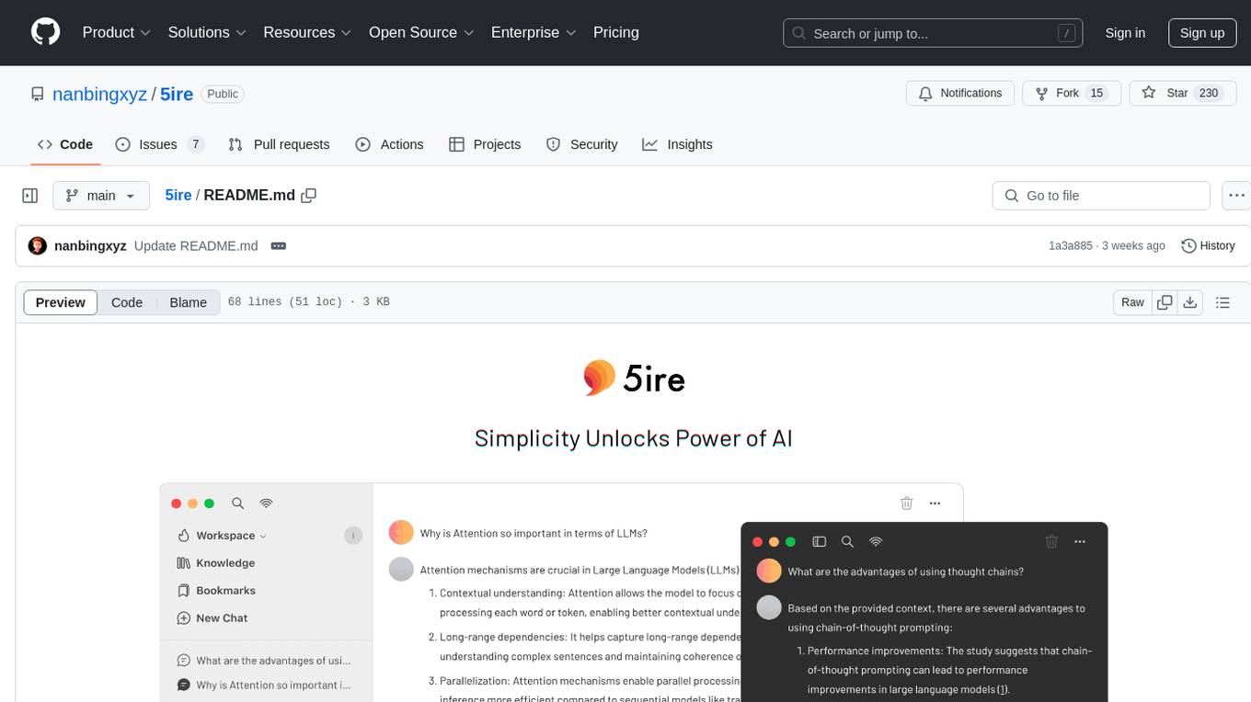
Task: Open the main branch selector dropdown
Action: pos(101,196)
